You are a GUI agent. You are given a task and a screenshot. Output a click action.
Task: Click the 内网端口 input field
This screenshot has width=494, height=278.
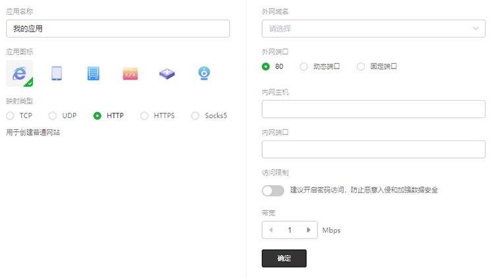pyautogui.click(x=373, y=150)
